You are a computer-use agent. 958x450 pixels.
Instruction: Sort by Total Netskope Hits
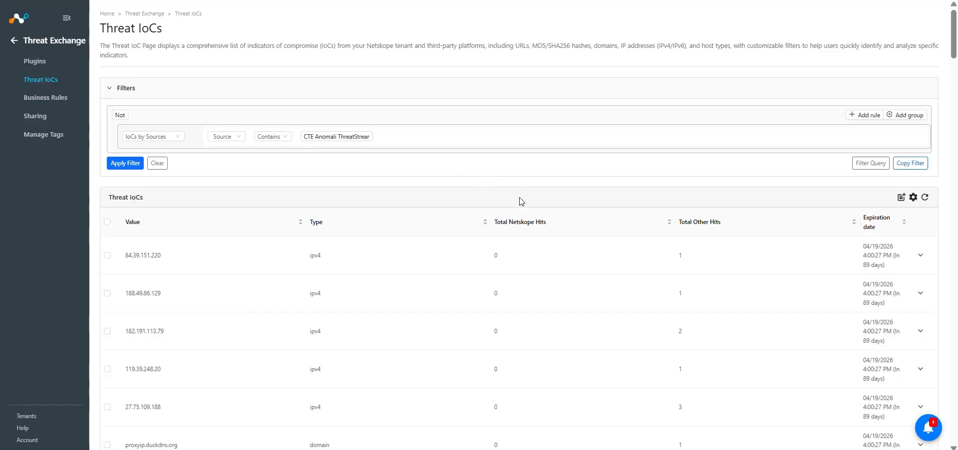(x=669, y=222)
